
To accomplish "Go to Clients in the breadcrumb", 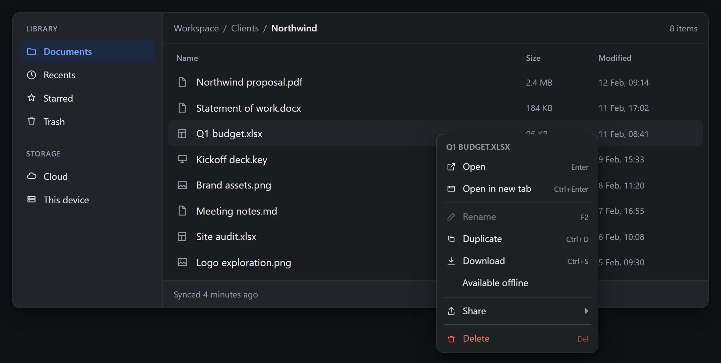I will coord(245,28).
